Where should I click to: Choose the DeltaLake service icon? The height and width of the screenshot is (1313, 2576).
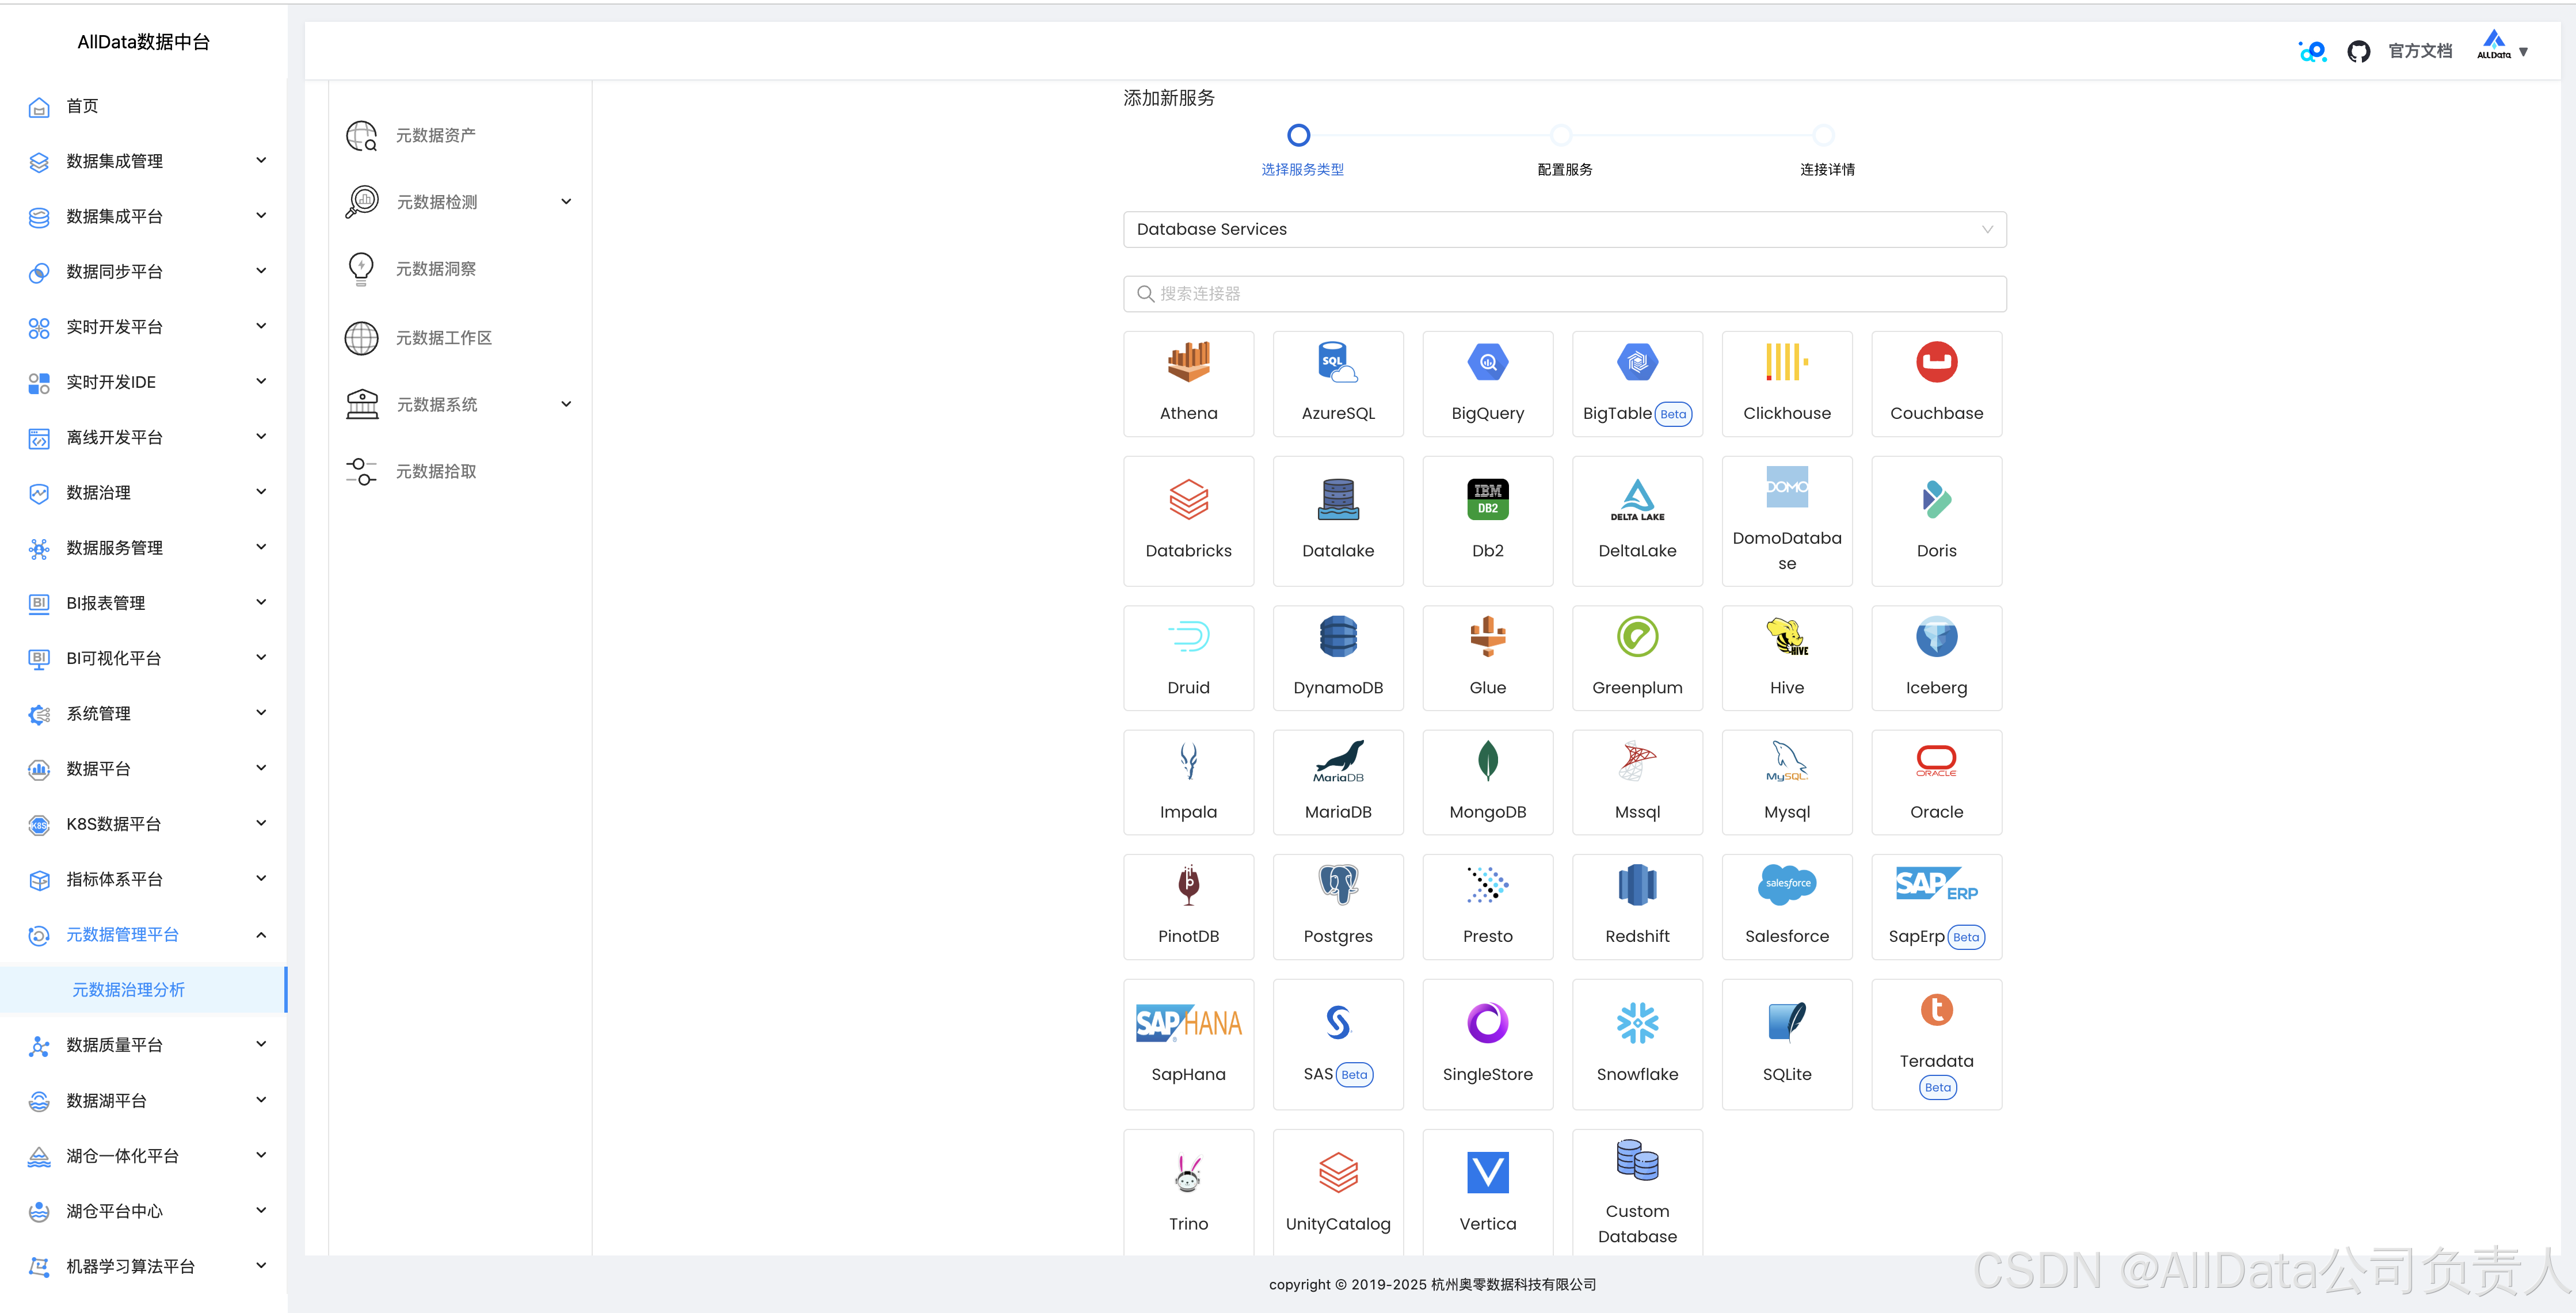[x=1637, y=499]
